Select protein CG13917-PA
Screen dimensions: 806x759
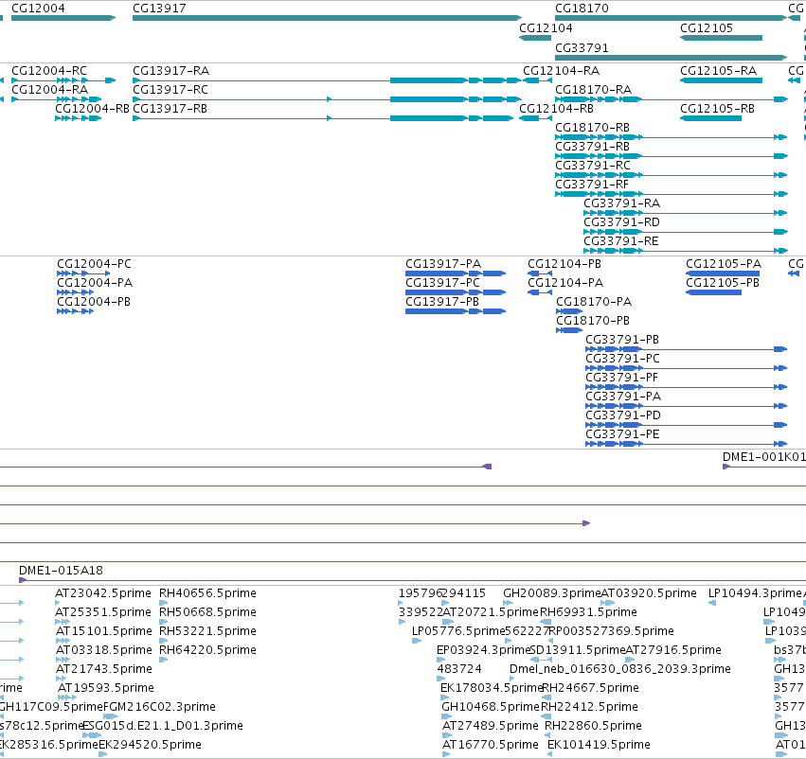pos(443,264)
